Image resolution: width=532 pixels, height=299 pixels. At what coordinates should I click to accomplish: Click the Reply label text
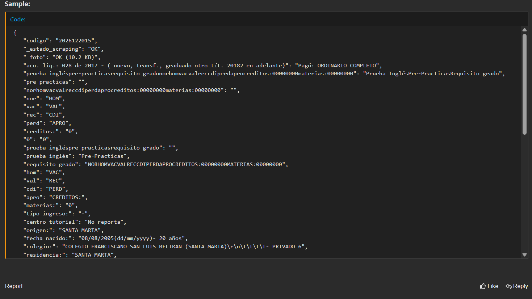click(520, 286)
